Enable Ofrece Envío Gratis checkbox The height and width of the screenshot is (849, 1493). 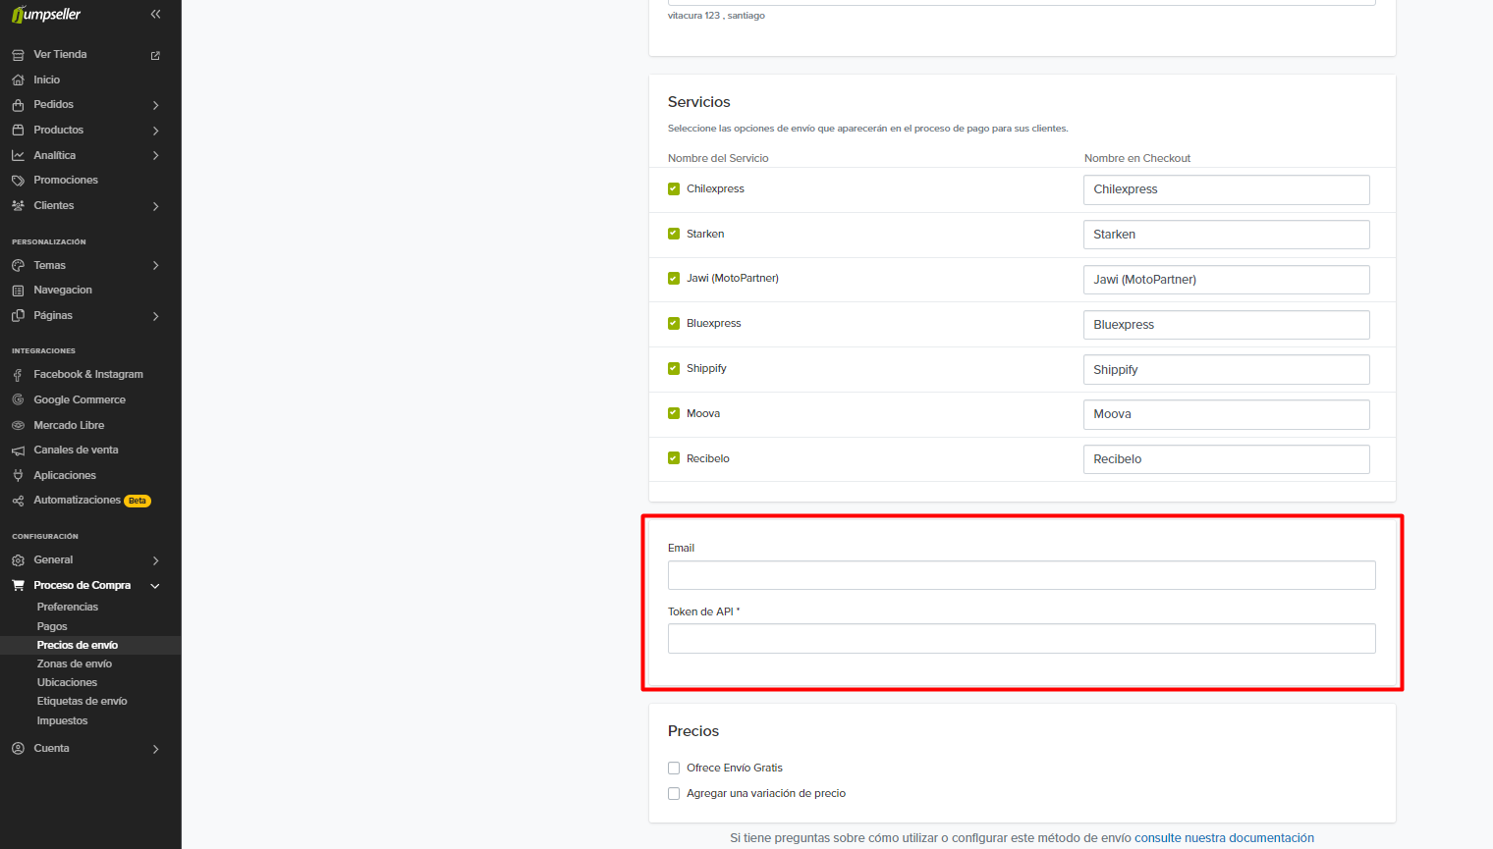(x=674, y=769)
